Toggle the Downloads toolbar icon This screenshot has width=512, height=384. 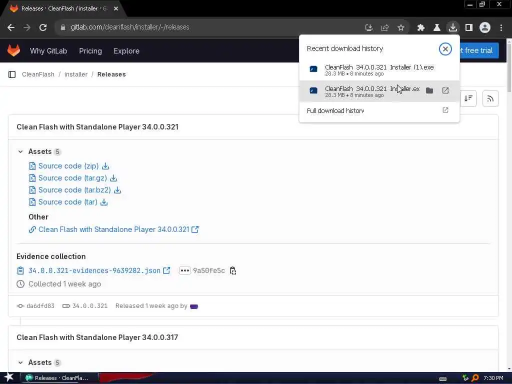[x=453, y=27]
